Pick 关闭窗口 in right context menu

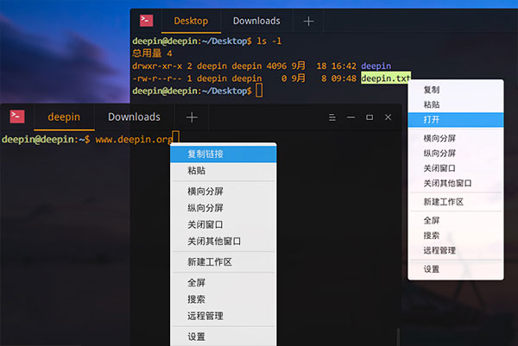pyautogui.click(x=456, y=168)
